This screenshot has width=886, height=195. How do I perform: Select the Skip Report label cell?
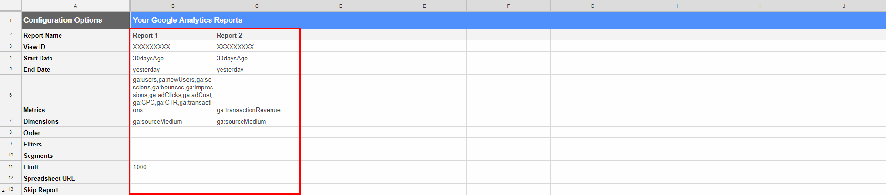point(75,190)
